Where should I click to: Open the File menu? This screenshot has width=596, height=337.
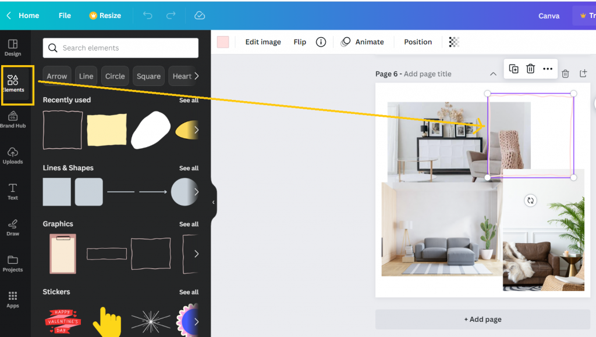[64, 16]
